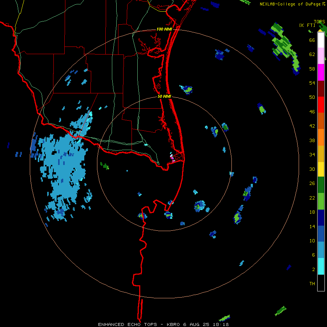Select the '2' legend value

313,270
